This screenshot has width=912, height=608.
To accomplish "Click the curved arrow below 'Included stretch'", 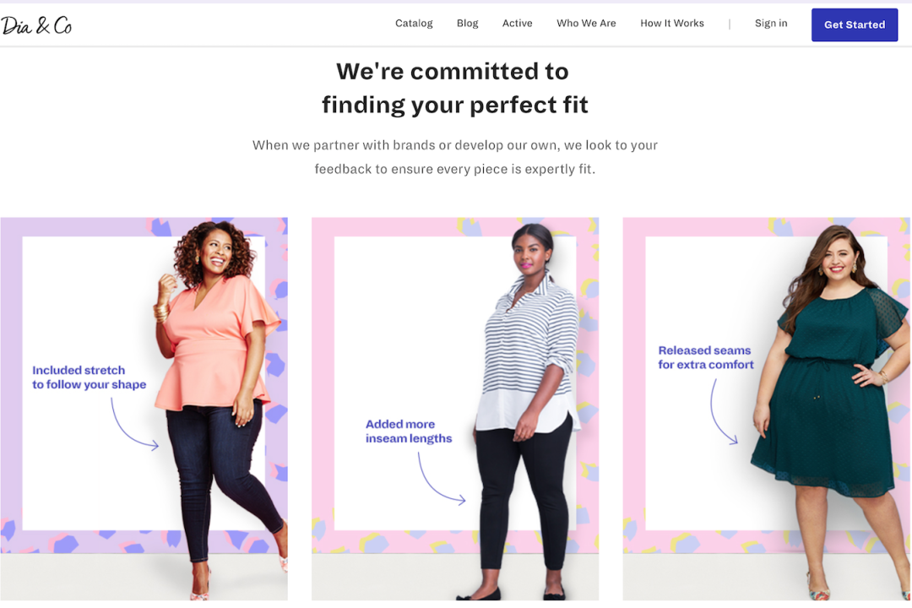I will coord(133,426).
